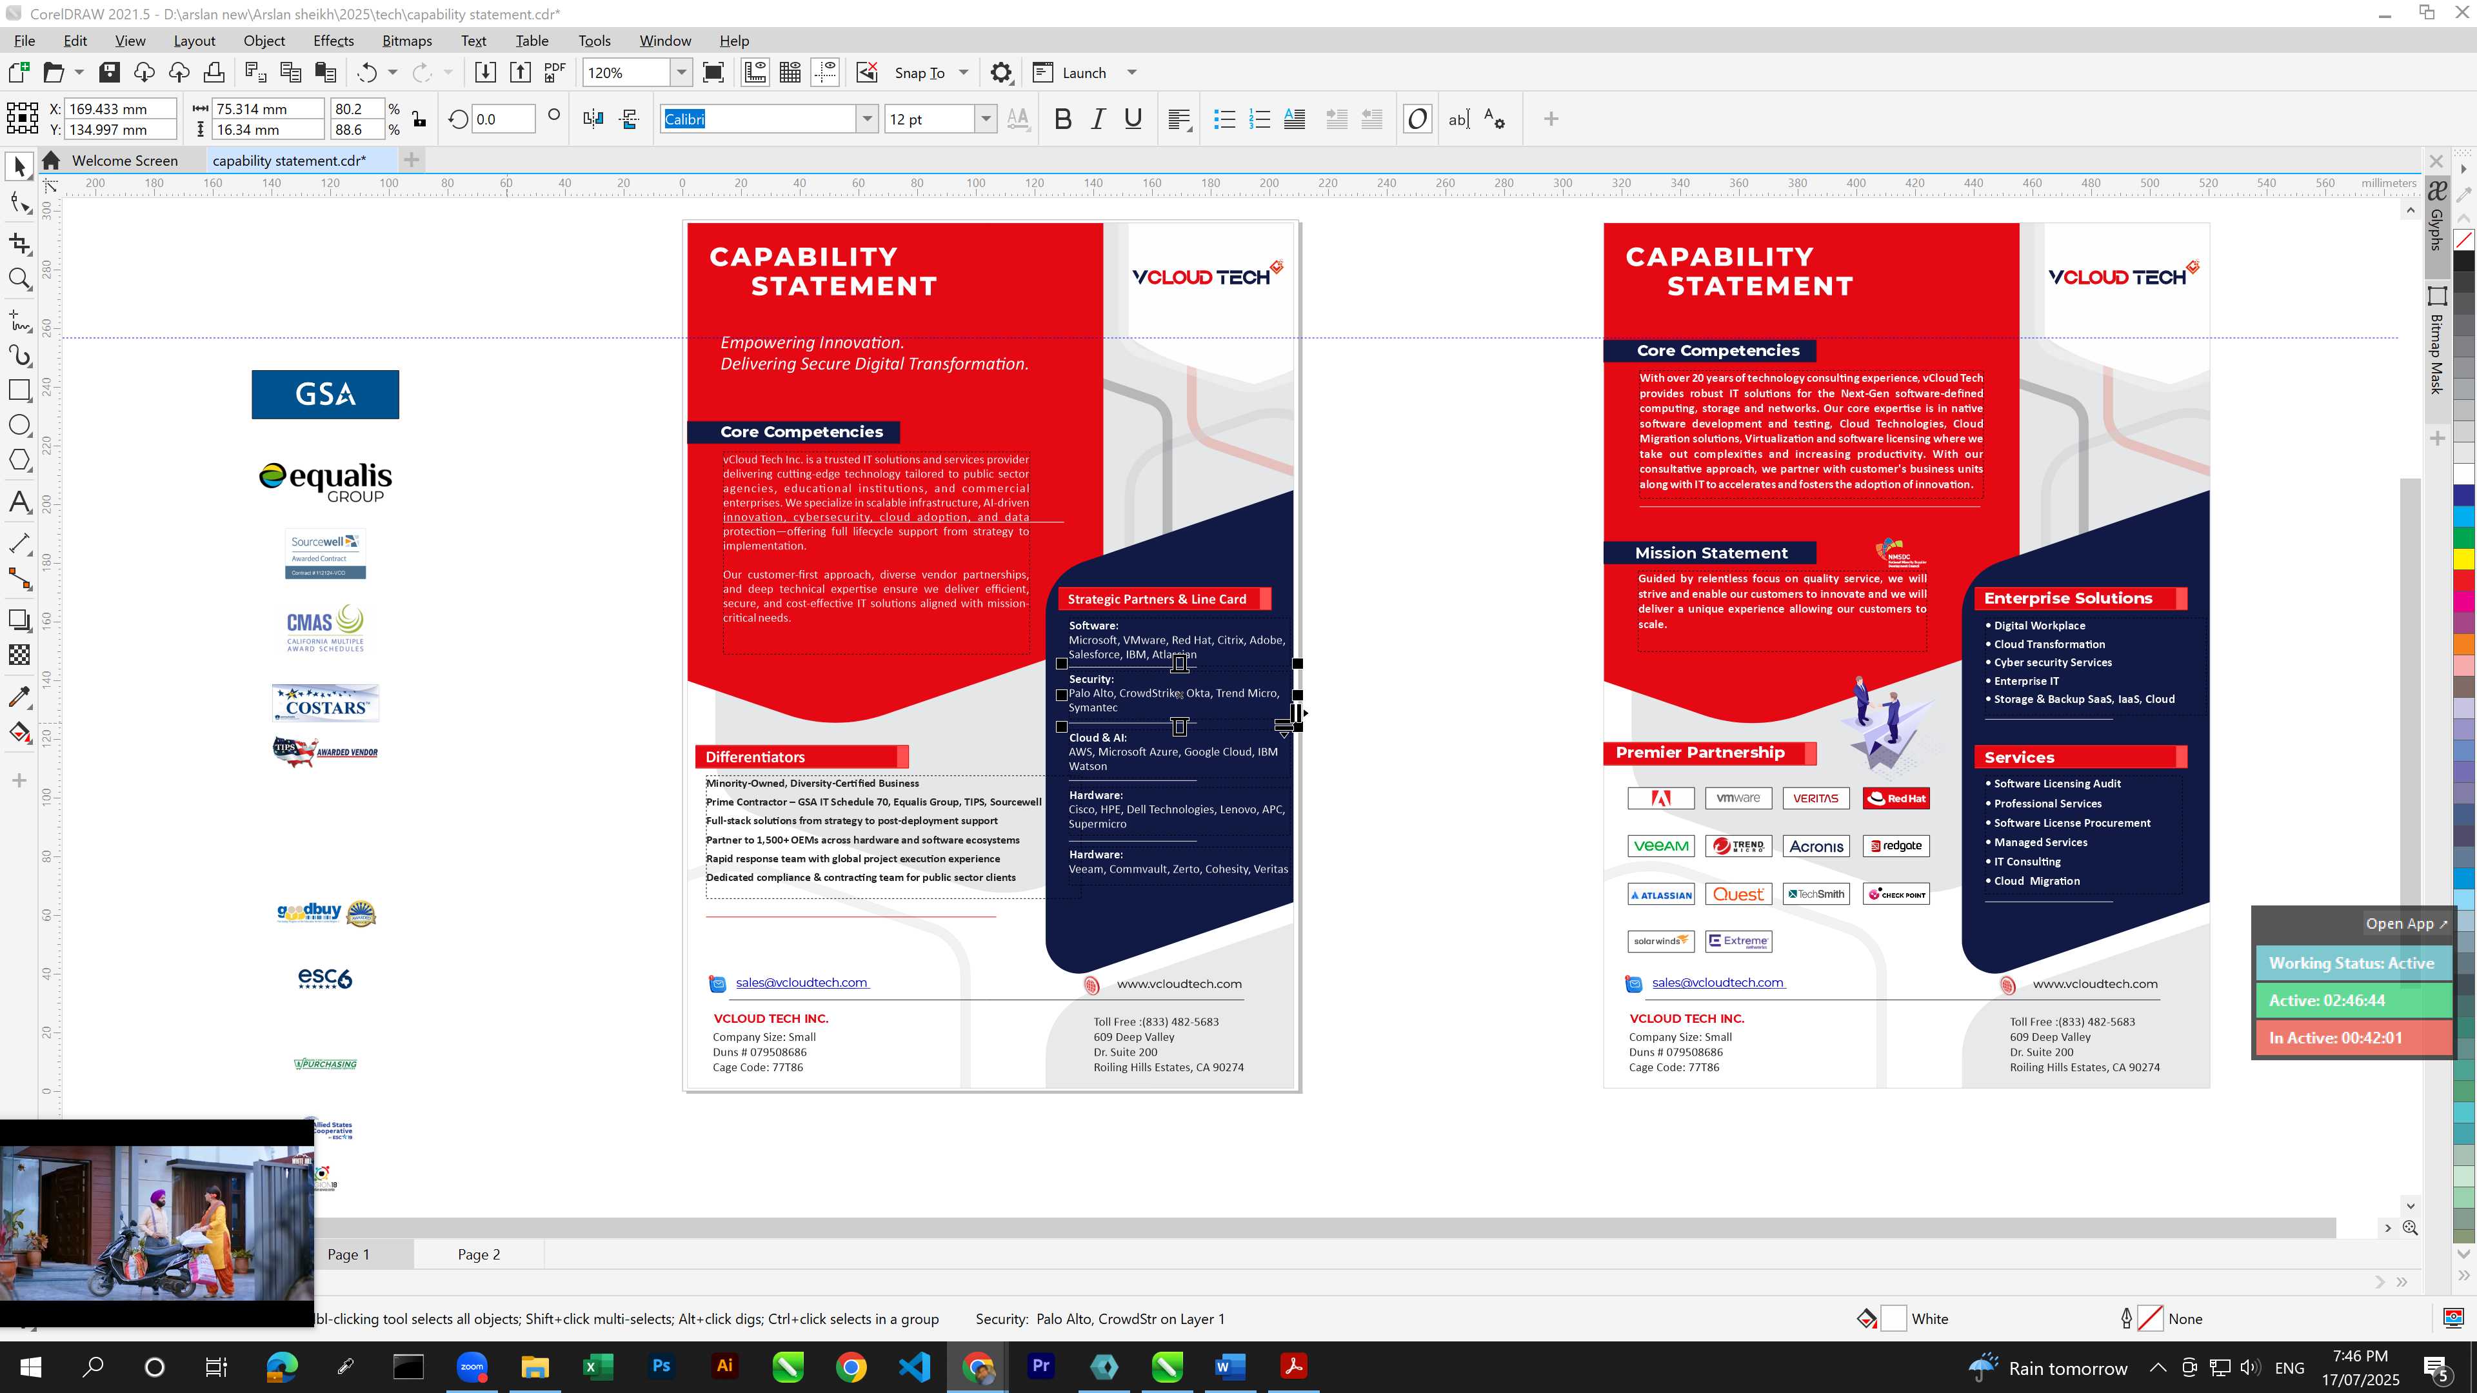The width and height of the screenshot is (2477, 1393).
Task: Select the Polygon tool
Action: [19, 460]
